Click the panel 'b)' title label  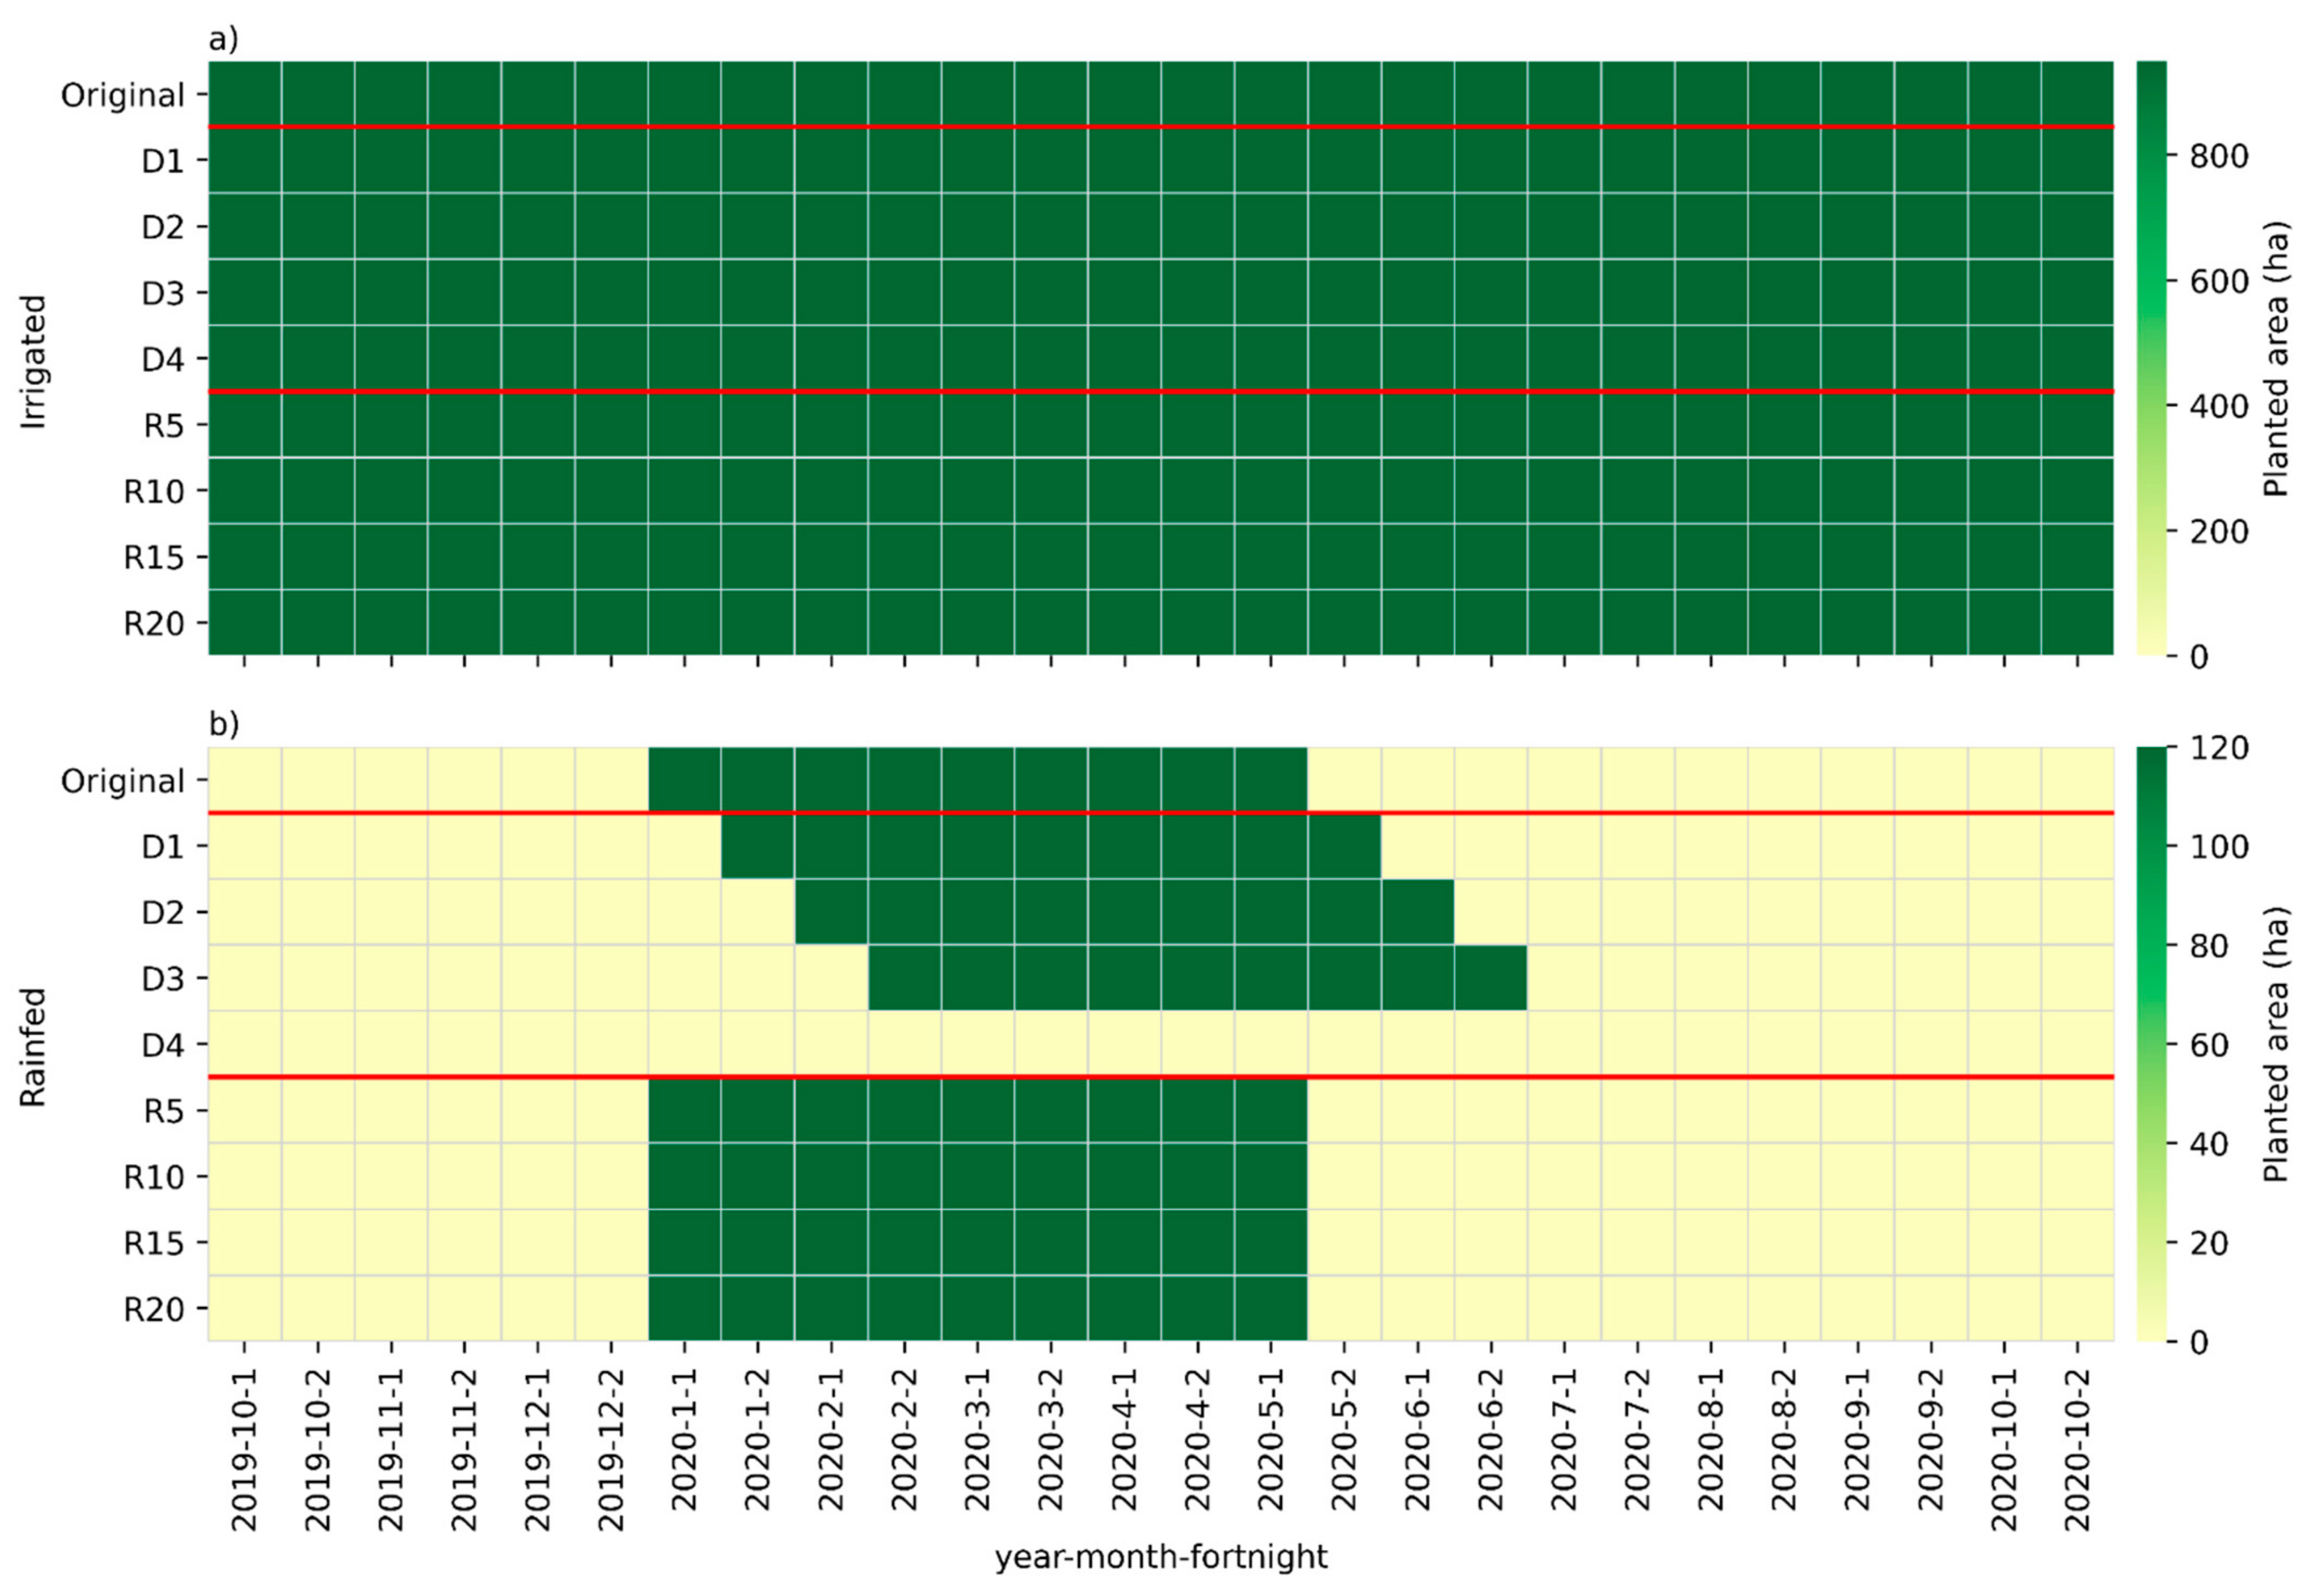coord(223,724)
